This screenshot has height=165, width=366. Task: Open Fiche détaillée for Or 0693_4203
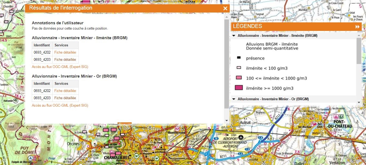coord(65,98)
